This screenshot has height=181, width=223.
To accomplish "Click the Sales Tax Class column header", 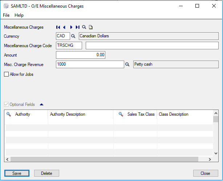I will [x=135, y=114].
